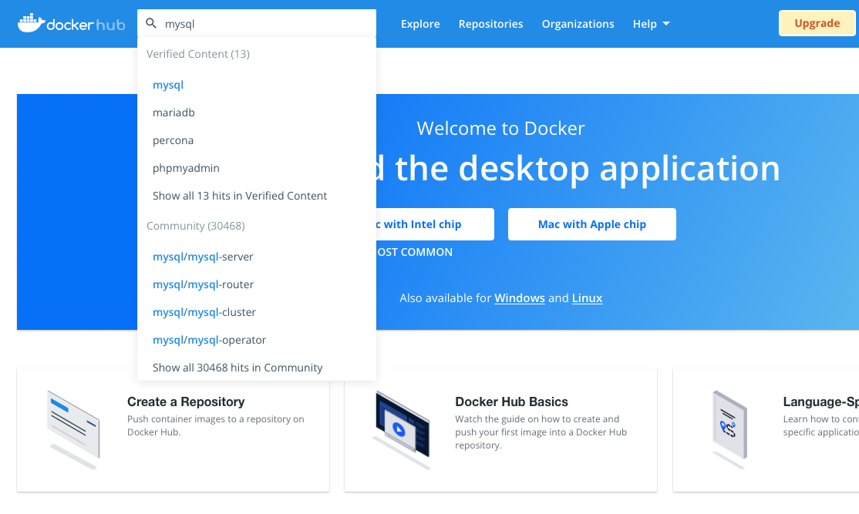The height and width of the screenshot is (514, 859).
Task: Expand the Help dropdown menu
Action: pos(651,24)
